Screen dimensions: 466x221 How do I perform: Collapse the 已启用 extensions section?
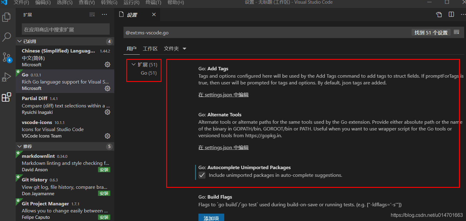click(x=19, y=41)
